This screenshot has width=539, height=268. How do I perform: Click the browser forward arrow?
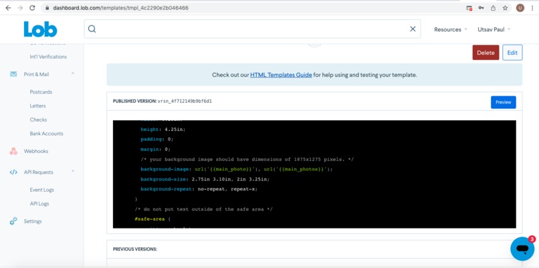(20, 8)
